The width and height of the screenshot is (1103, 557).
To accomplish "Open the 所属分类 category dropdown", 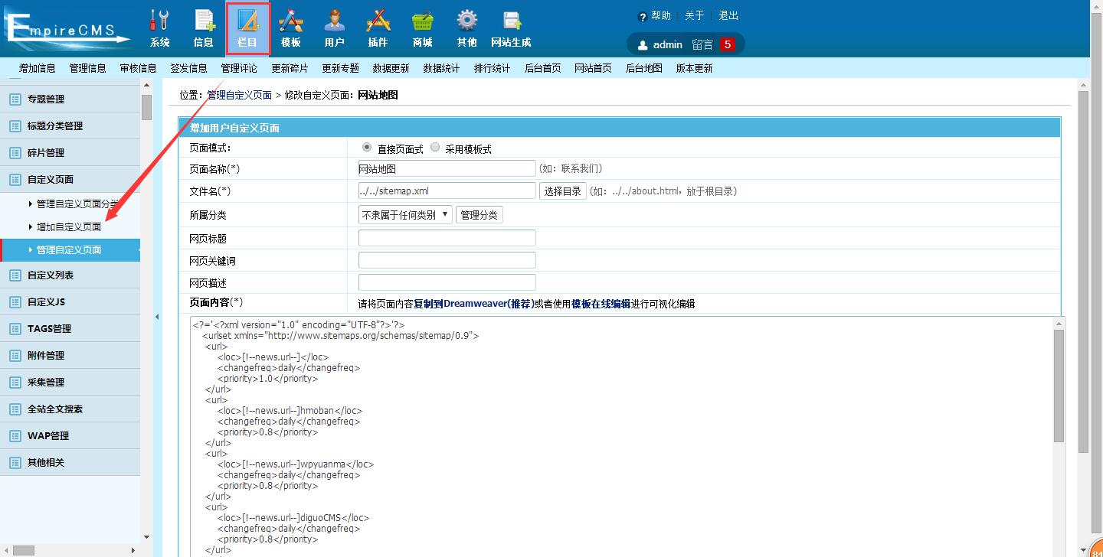I will coord(405,214).
